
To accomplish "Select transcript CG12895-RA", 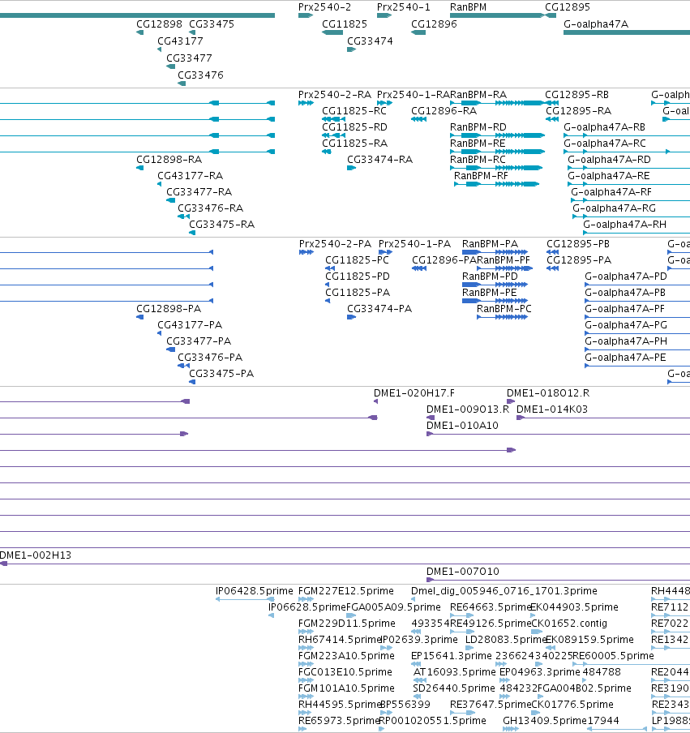I will (x=578, y=111).
